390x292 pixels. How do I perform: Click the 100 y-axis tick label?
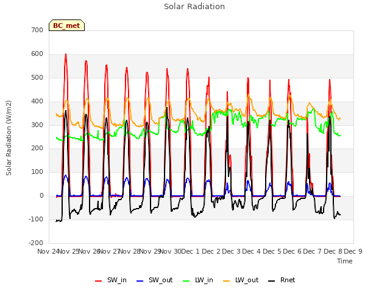[37, 172]
